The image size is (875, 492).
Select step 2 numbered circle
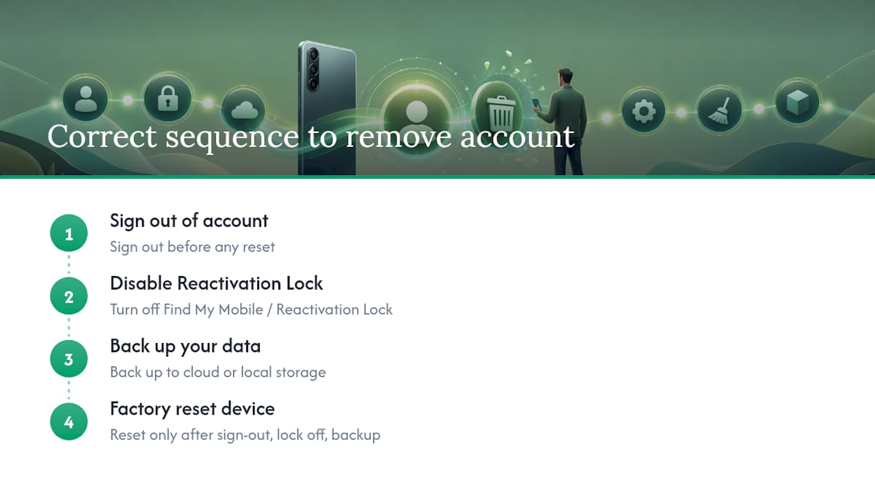click(68, 297)
